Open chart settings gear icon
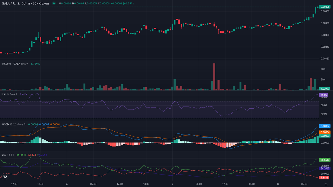The image size is (333, 187). coord(326,184)
